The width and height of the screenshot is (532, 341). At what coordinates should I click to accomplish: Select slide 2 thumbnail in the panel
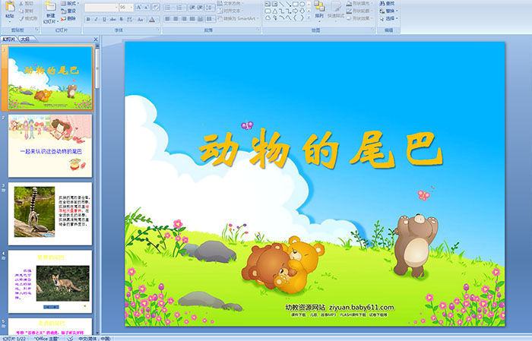point(50,146)
